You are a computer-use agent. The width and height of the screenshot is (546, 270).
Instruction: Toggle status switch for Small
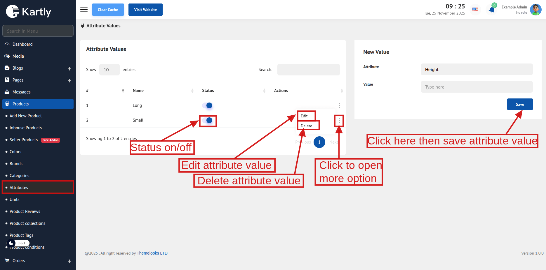(208, 120)
